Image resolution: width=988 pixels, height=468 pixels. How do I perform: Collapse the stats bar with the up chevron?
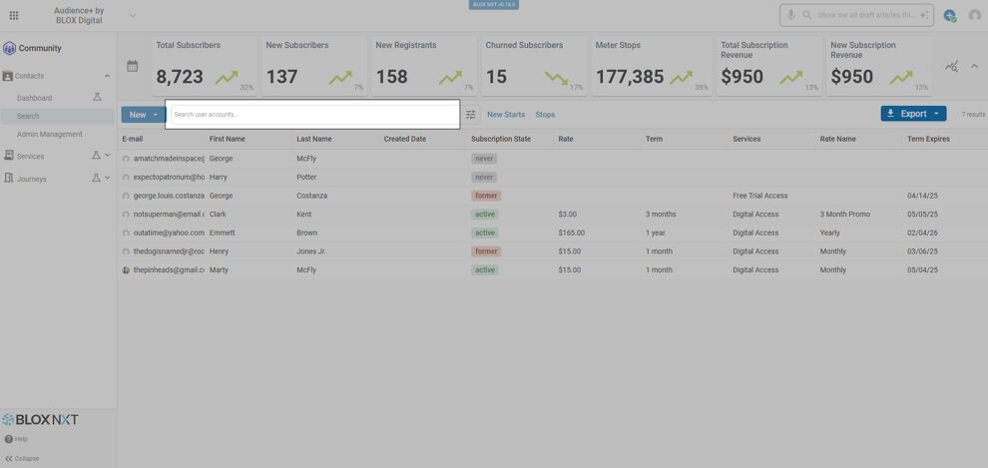click(x=974, y=66)
